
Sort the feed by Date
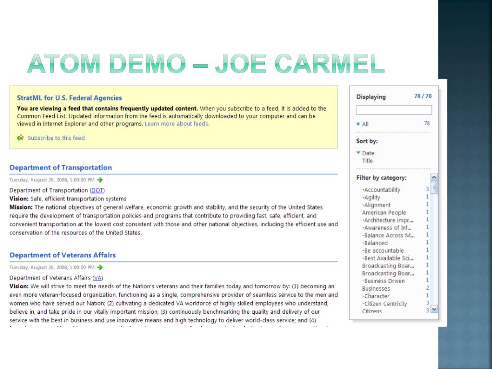[x=368, y=153]
